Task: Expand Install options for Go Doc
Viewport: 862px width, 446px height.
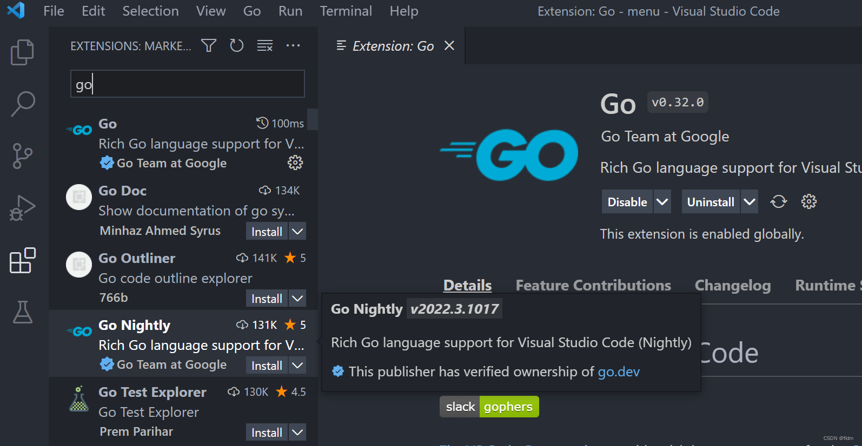Action: tap(297, 232)
